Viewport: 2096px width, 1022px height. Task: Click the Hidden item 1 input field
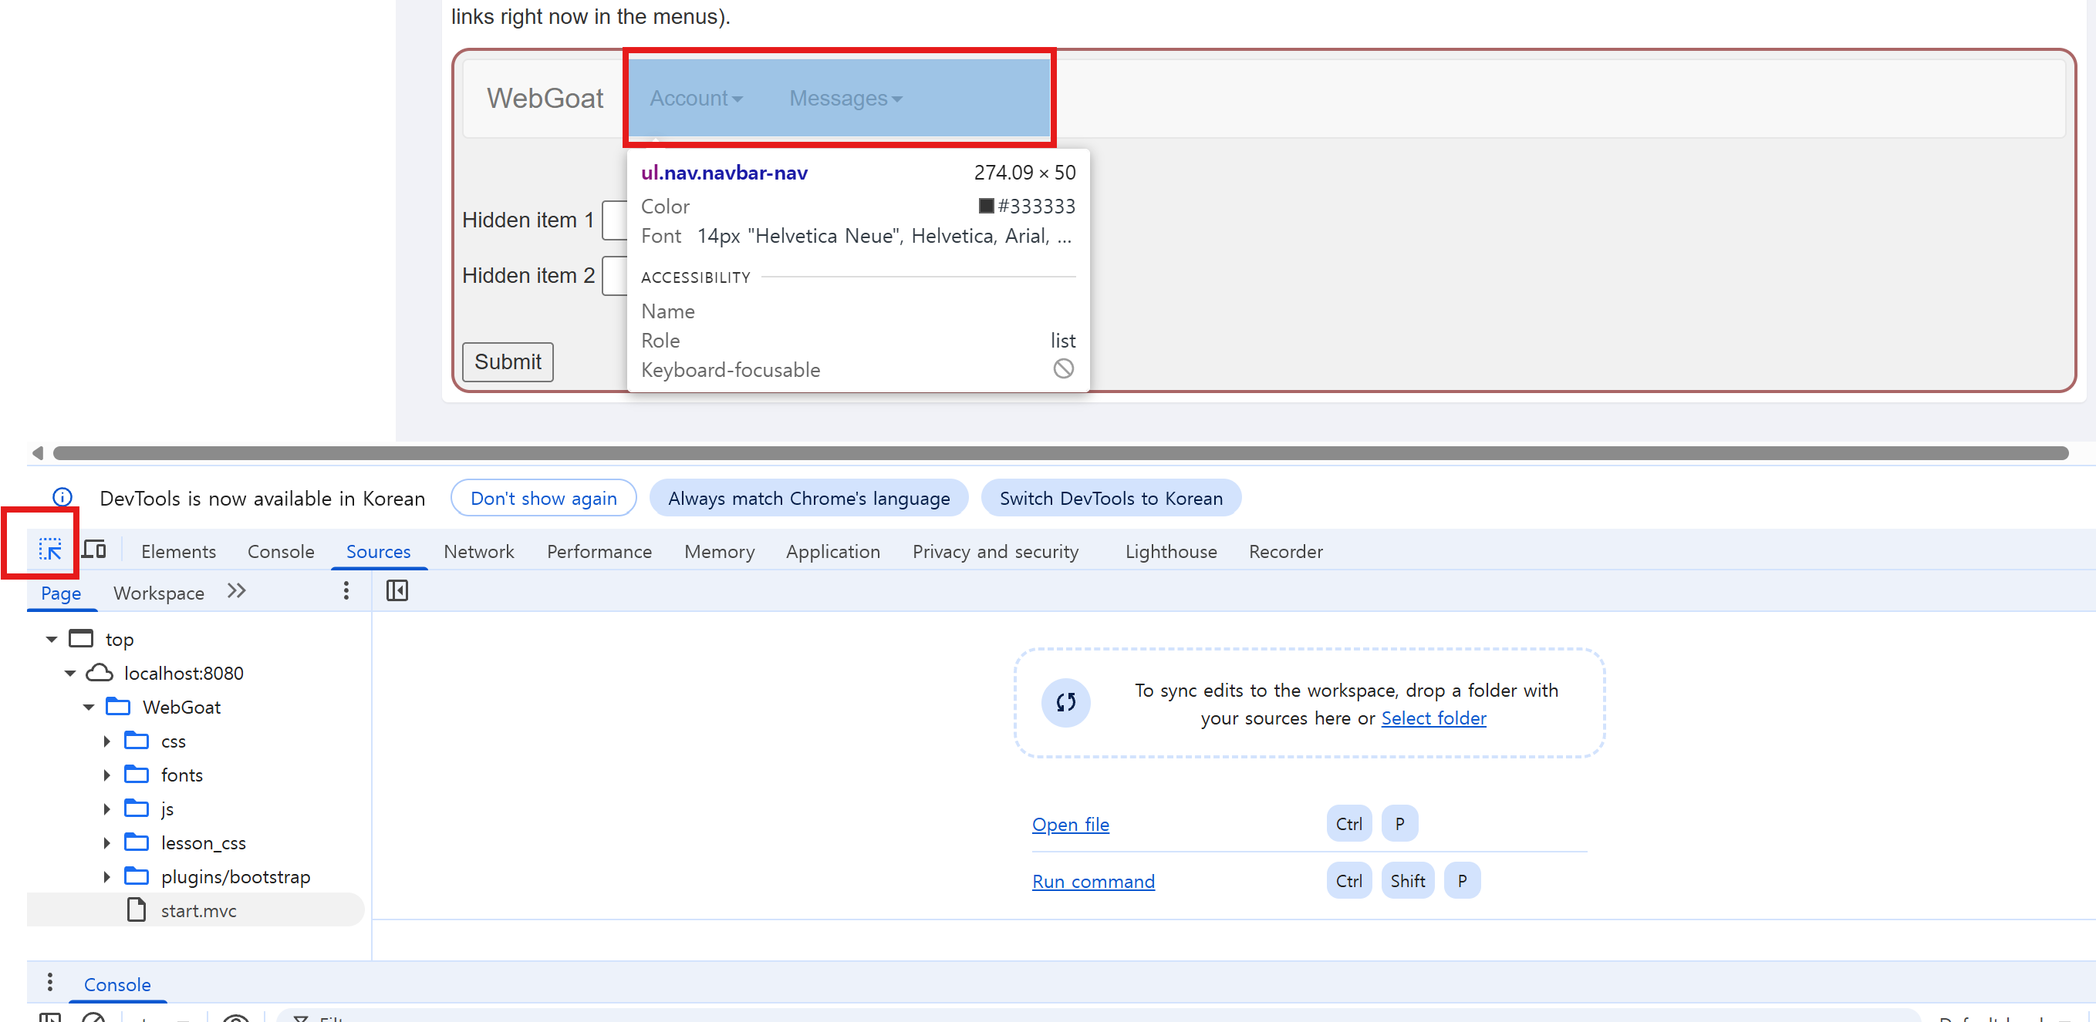click(x=616, y=220)
